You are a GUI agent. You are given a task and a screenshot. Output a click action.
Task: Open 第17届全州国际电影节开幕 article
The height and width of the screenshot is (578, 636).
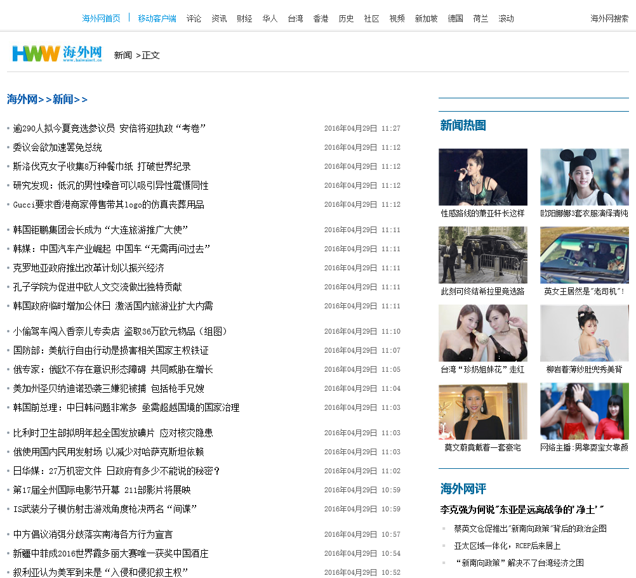point(102,490)
